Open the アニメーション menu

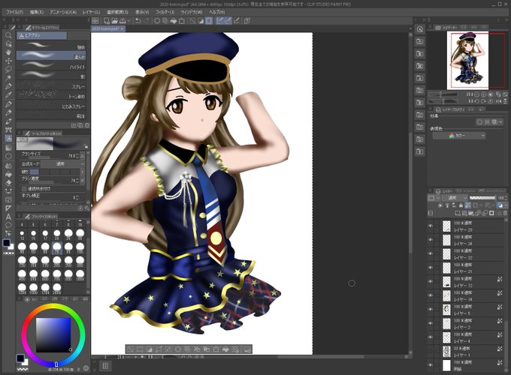click(63, 12)
